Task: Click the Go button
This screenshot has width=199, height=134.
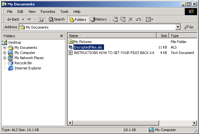Action: 189,27
